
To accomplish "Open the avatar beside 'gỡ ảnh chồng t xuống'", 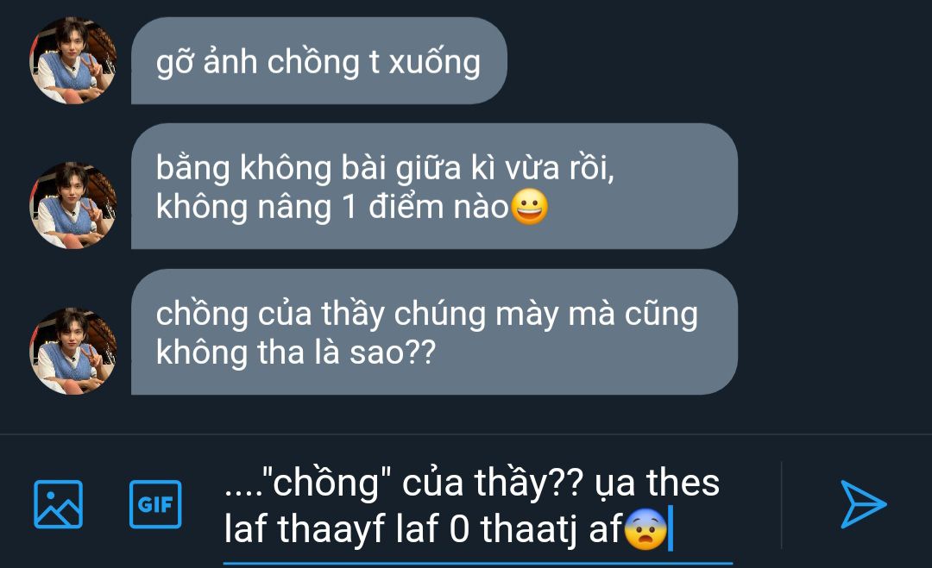I will [x=73, y=60].
